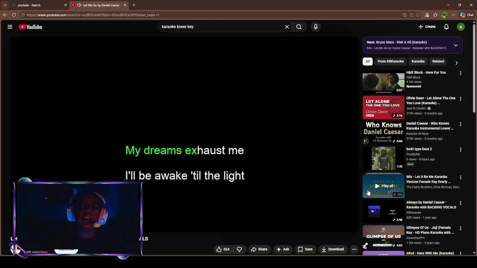477x268 pixels.
Task: Save video to playlist
Action: point(305,249)
